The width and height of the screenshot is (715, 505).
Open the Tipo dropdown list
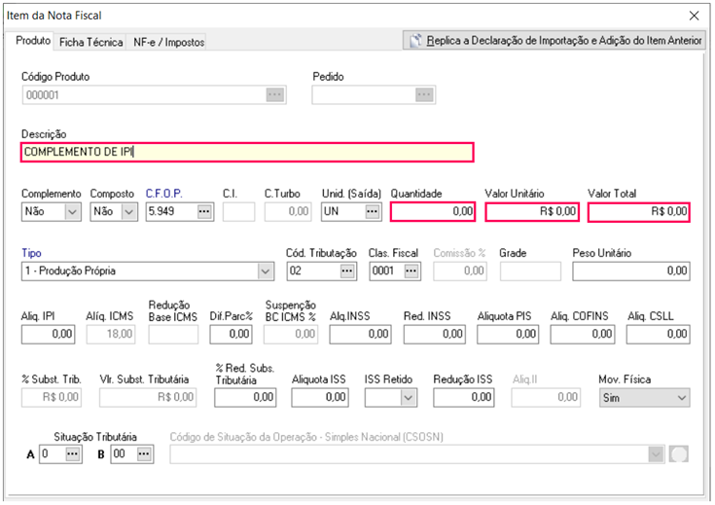[x=266, y=271]
